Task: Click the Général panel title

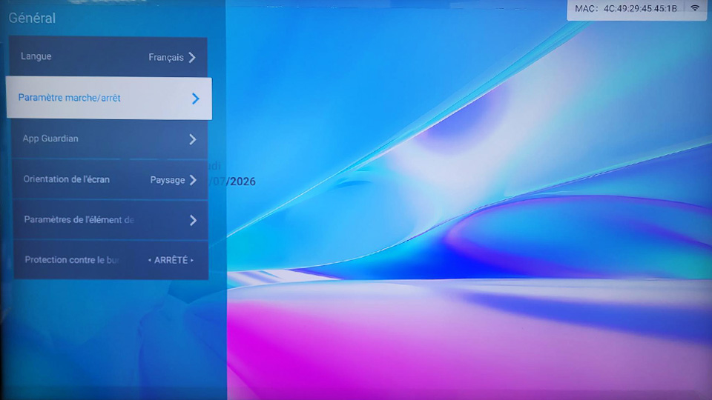Action: 32,18
